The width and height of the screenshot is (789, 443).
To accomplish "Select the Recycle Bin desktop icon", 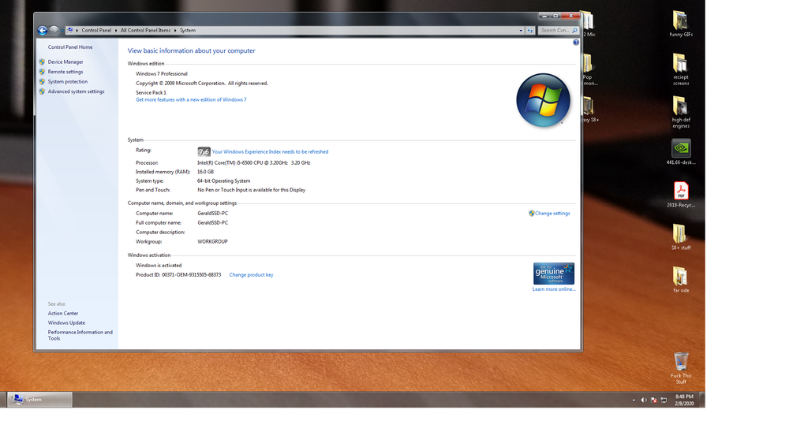I will [x=681, y=362].
